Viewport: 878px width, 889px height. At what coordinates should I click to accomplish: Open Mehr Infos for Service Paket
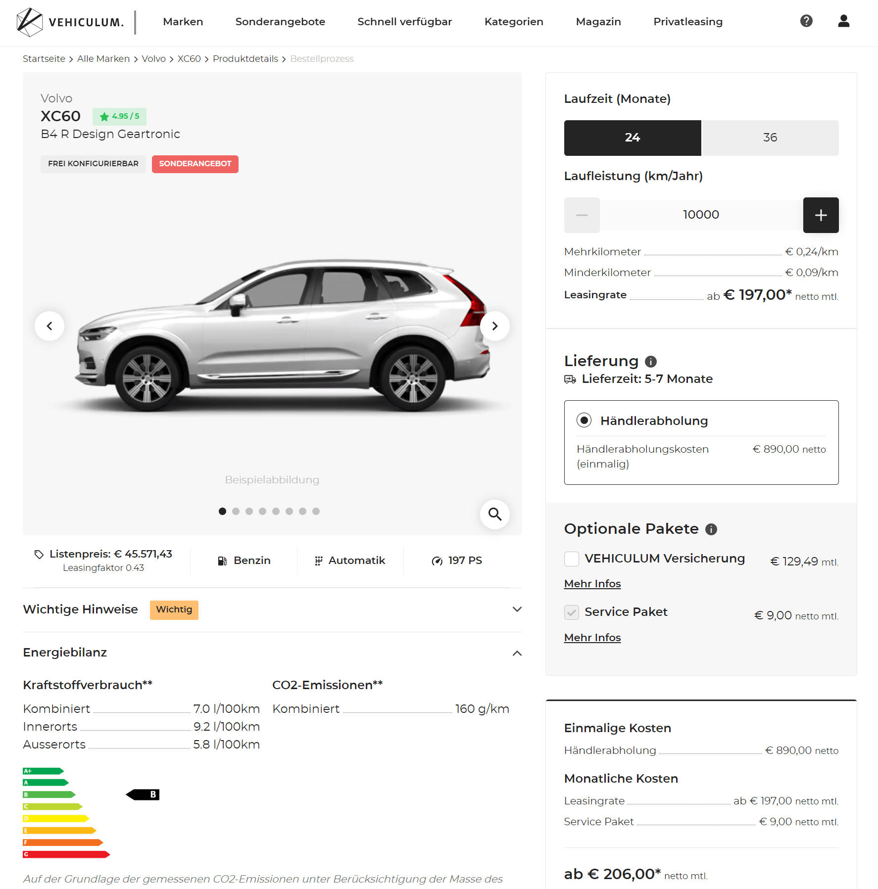click(x=592, y=638)
